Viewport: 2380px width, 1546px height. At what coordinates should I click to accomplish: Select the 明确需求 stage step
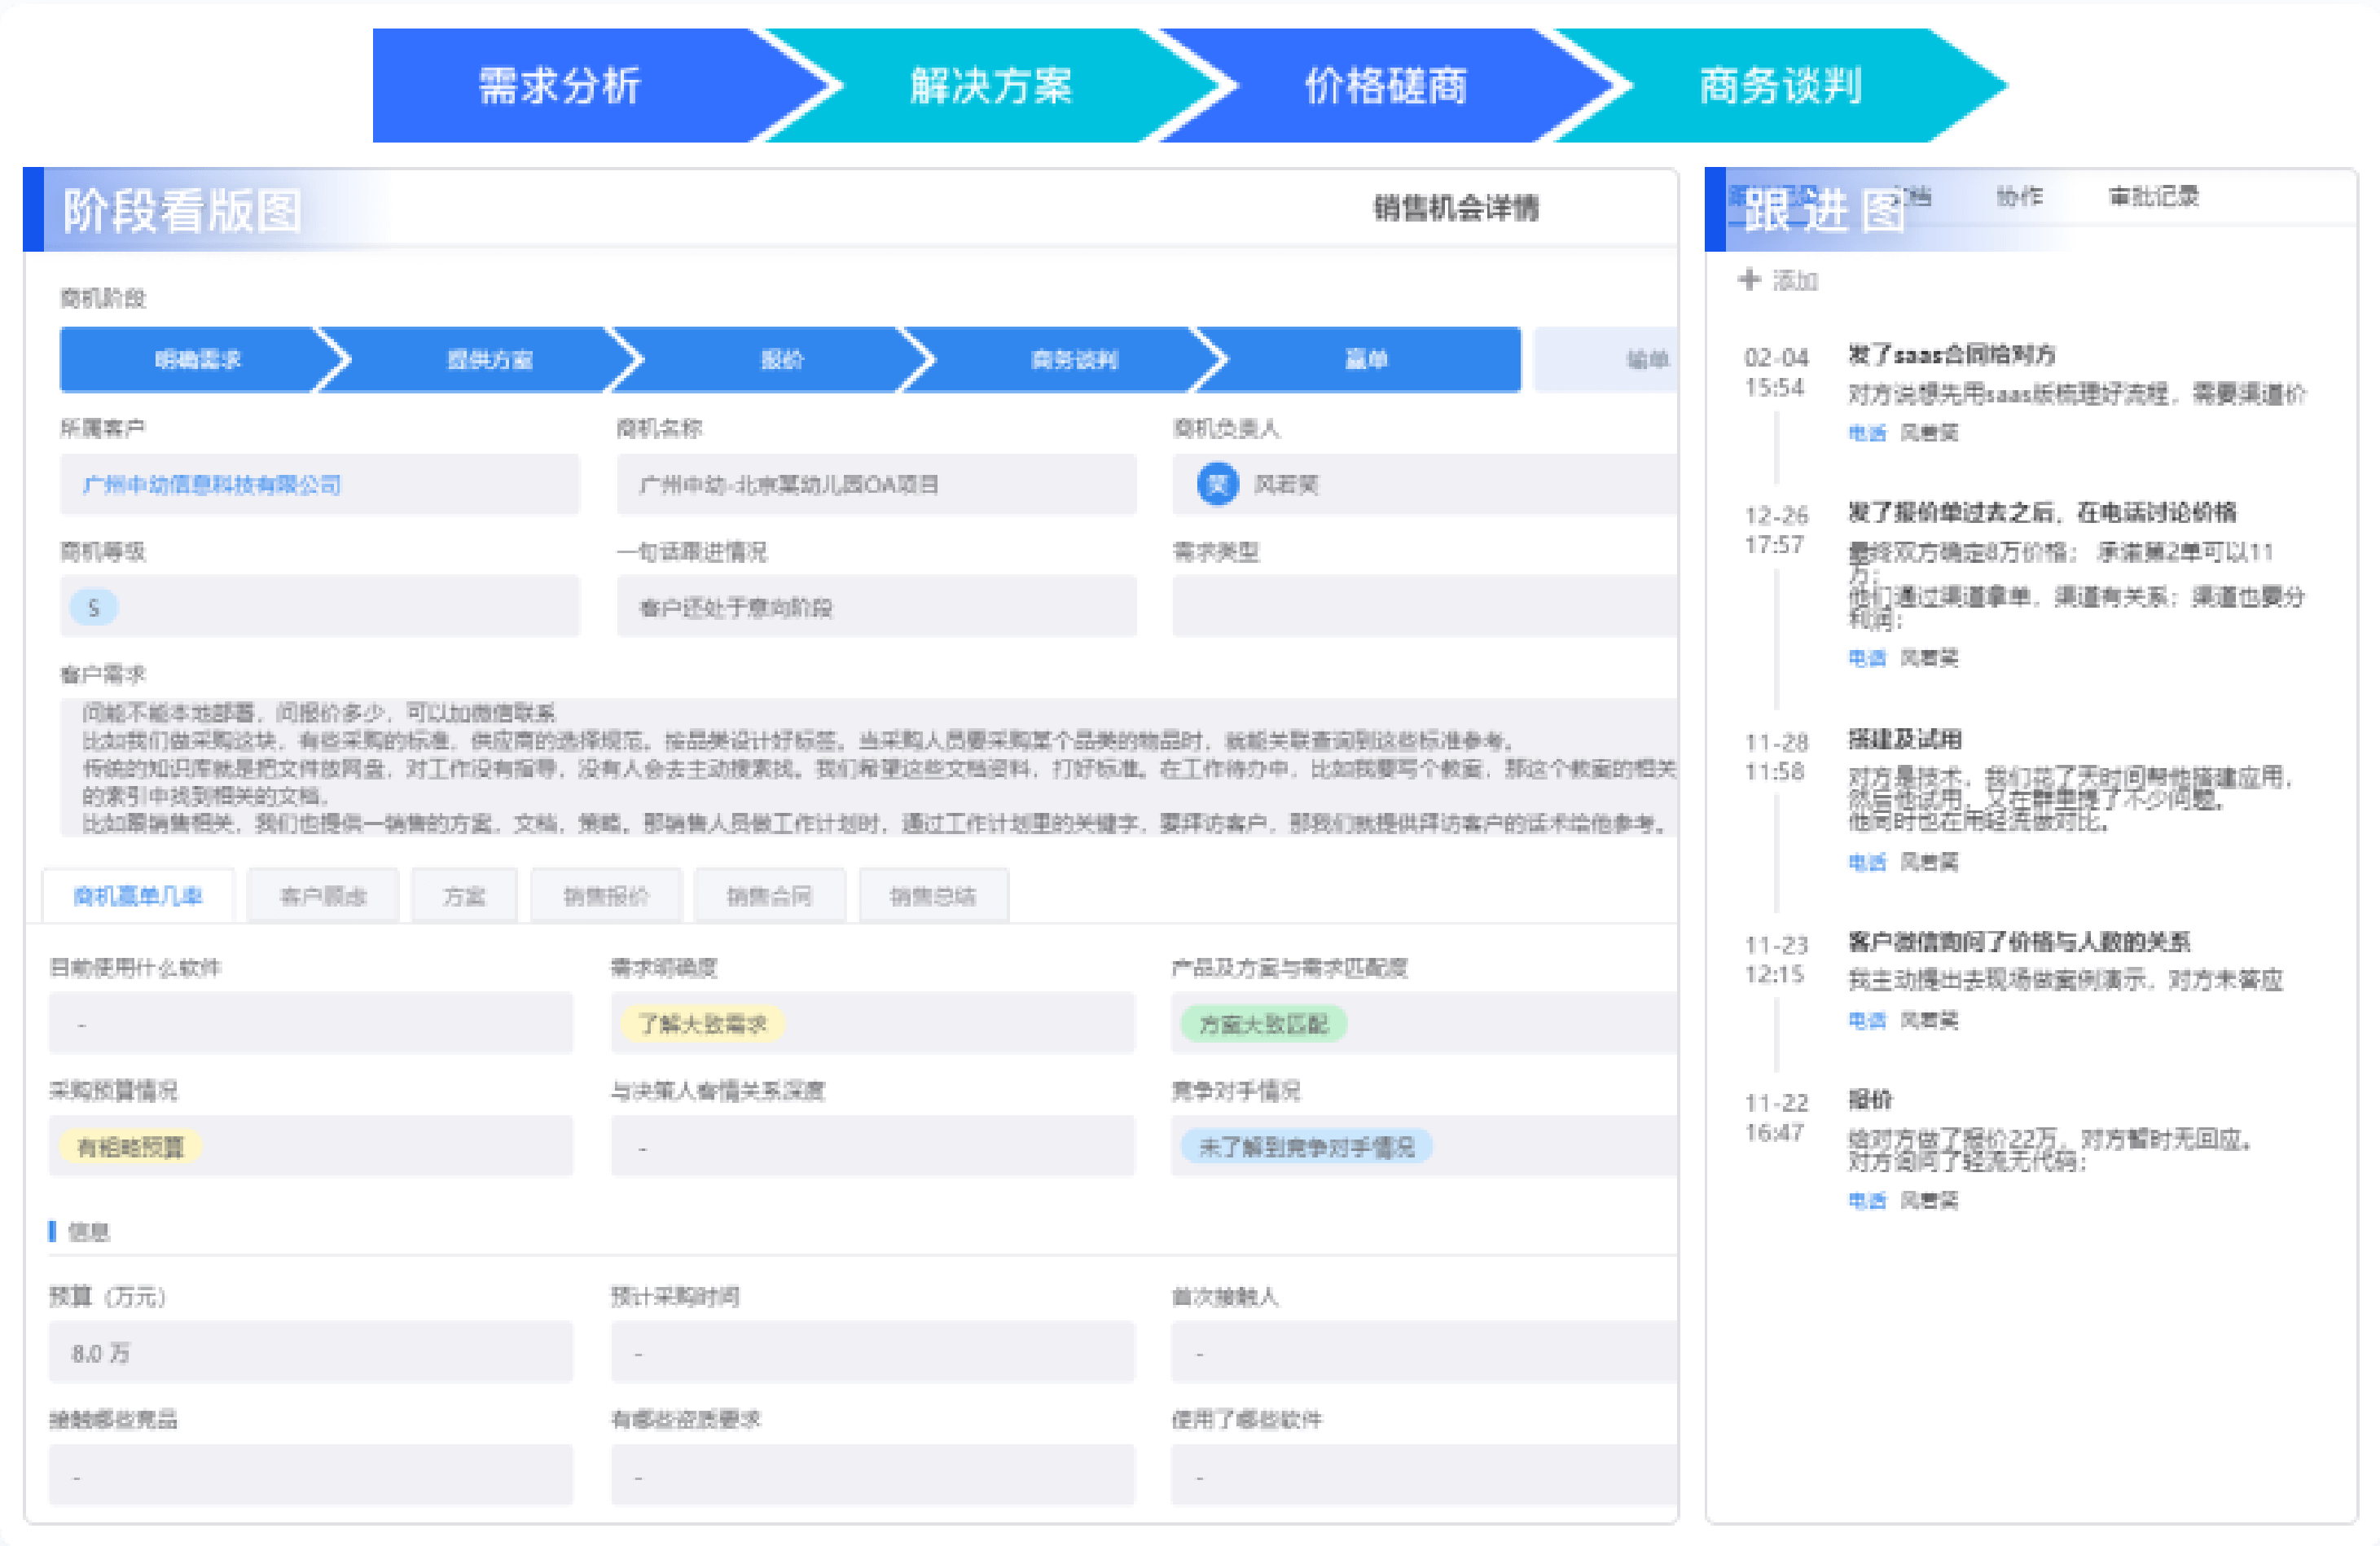198,359
